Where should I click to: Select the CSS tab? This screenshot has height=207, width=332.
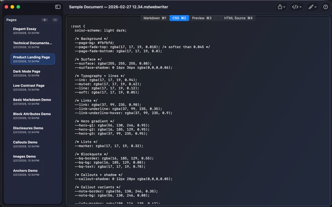pyautogui.click(x=179, y=18)
